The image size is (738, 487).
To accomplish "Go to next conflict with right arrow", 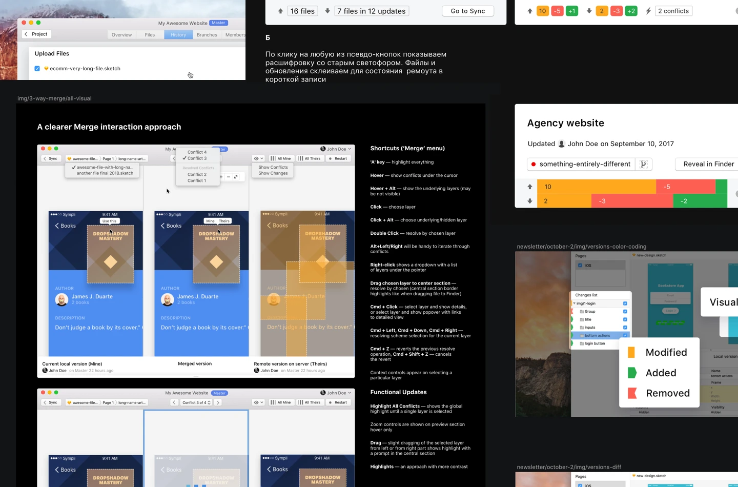I will coord(218,402).
